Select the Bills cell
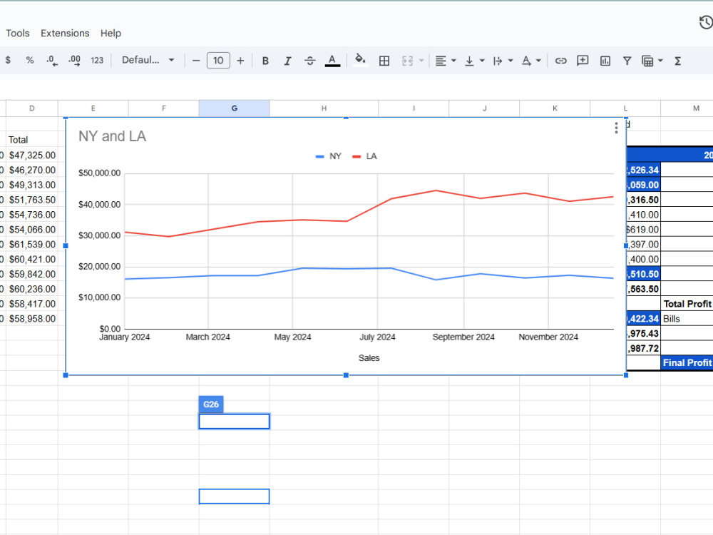 687,318
